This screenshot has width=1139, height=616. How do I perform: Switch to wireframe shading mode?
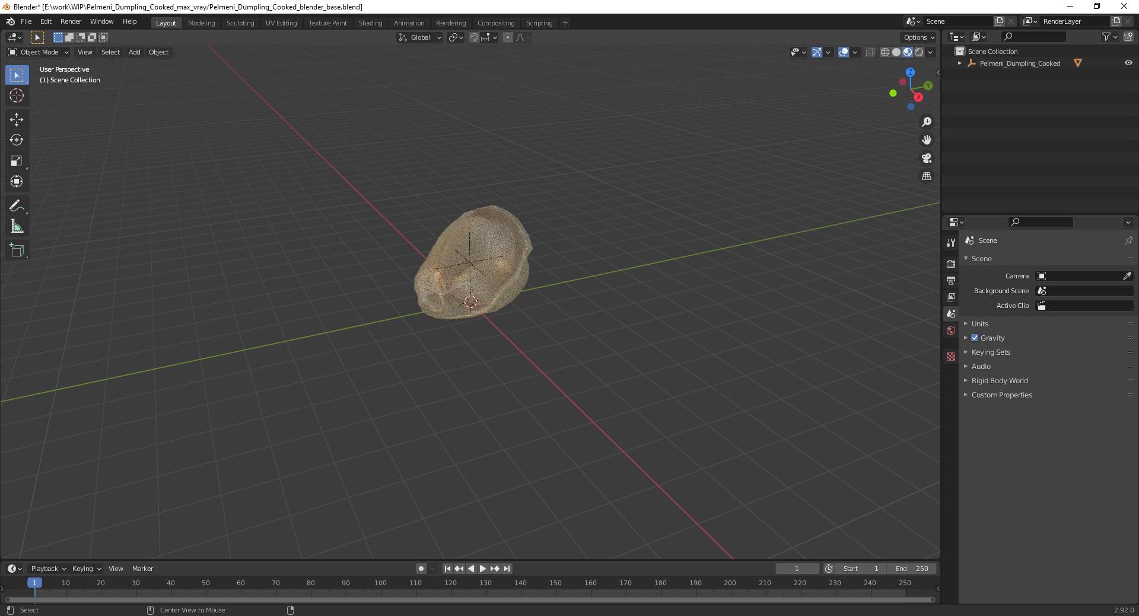[885, 52]
